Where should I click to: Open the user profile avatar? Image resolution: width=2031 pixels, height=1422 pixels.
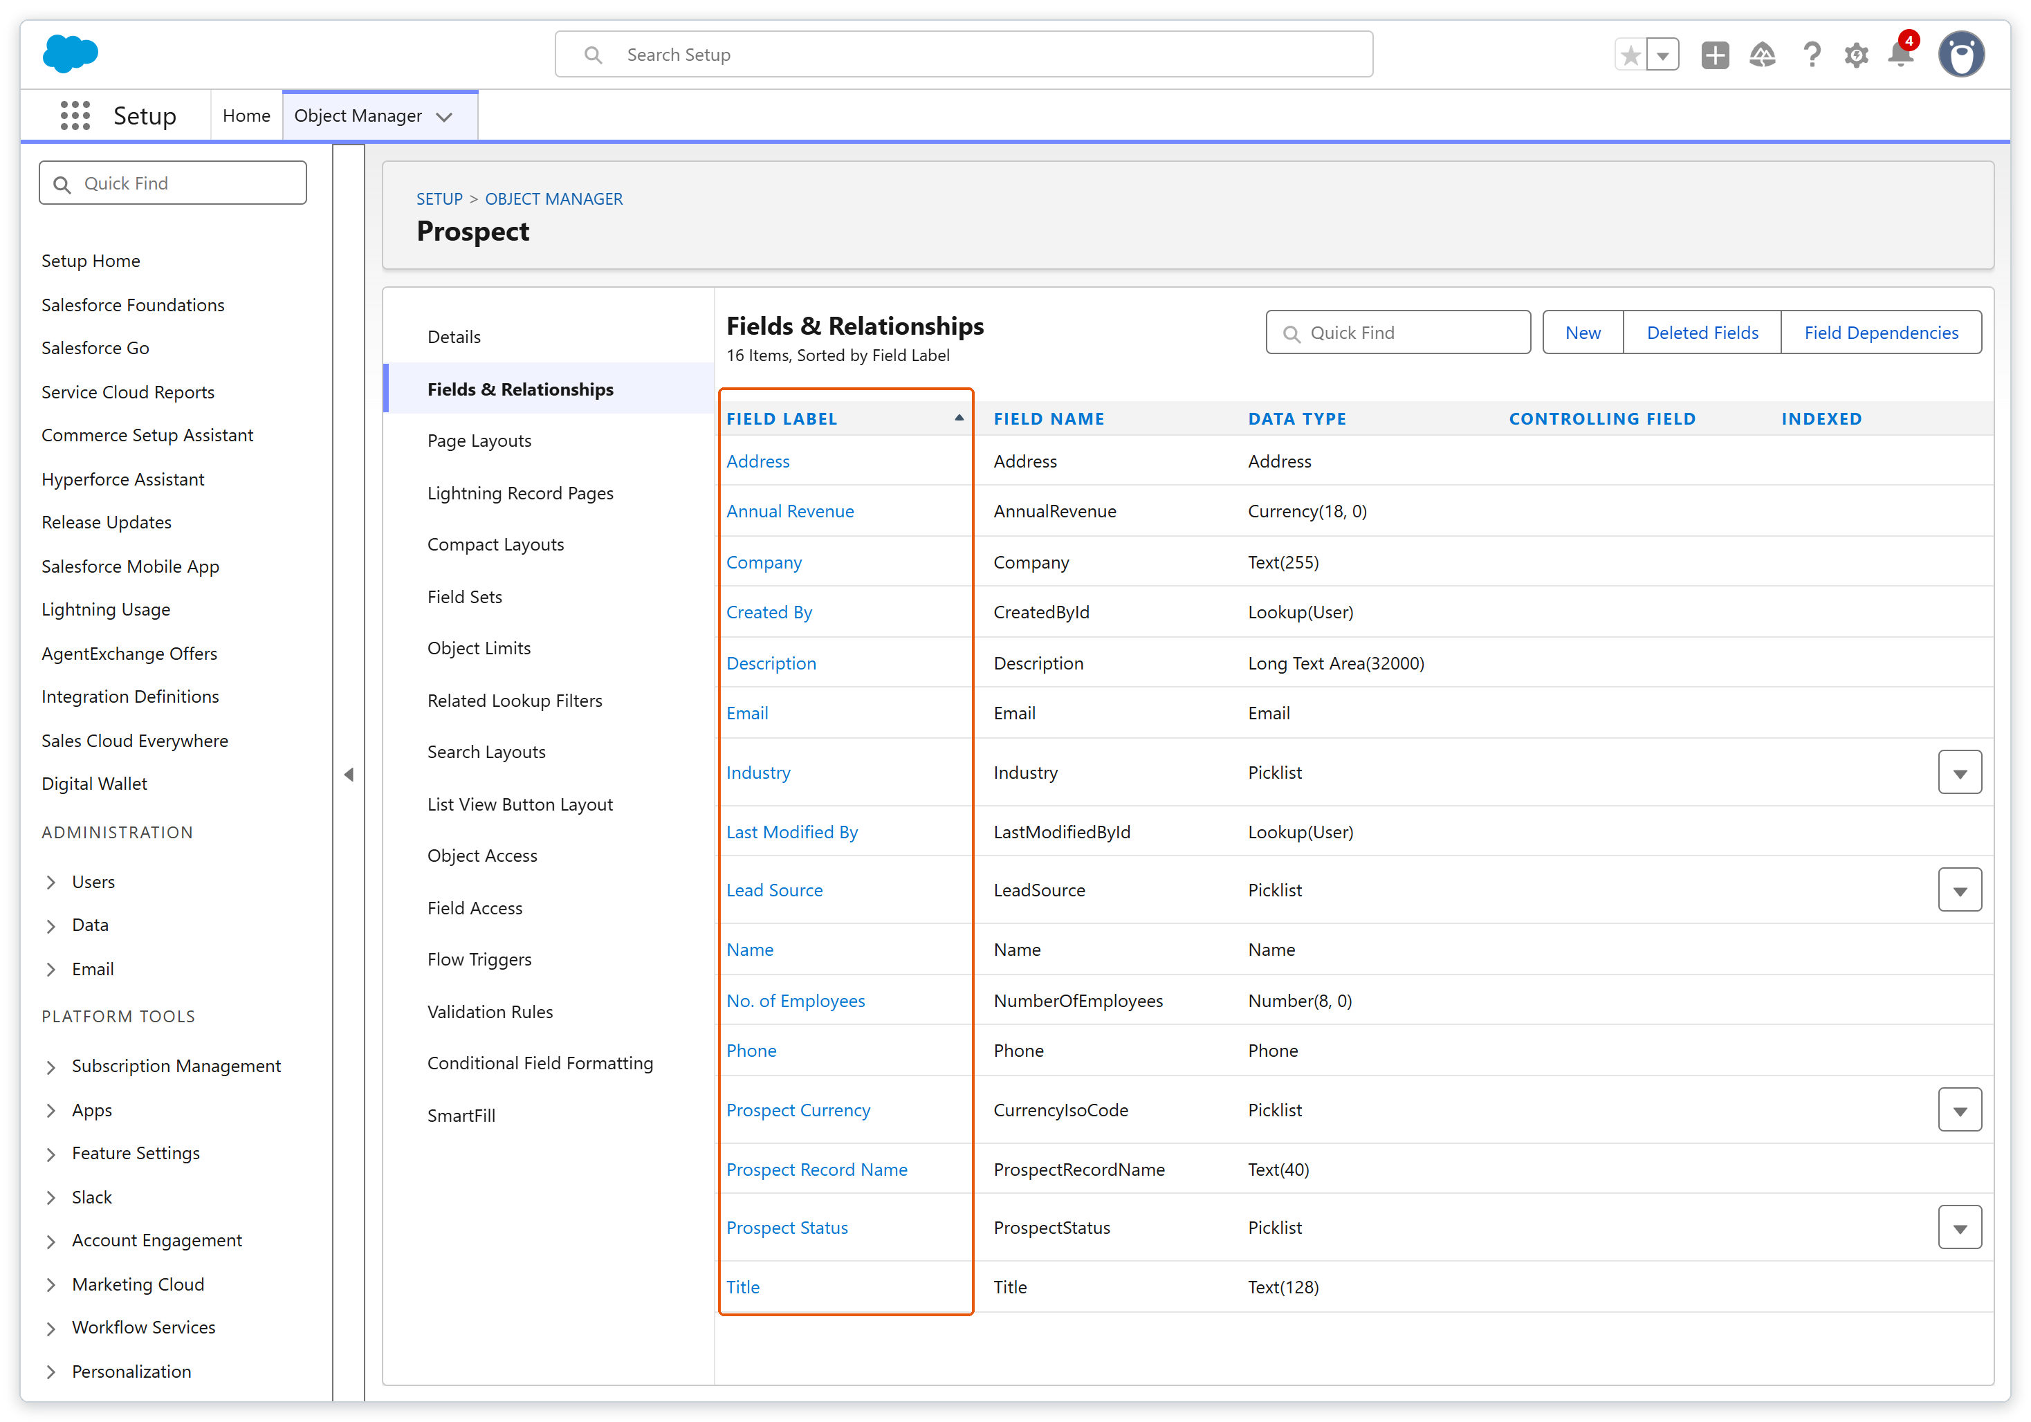(1961, 55)
